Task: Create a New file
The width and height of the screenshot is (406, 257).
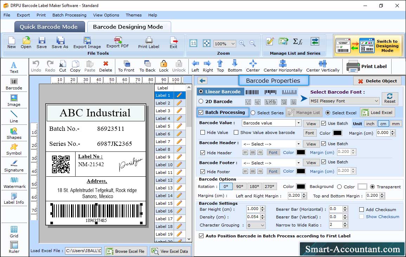Action: 12,43
